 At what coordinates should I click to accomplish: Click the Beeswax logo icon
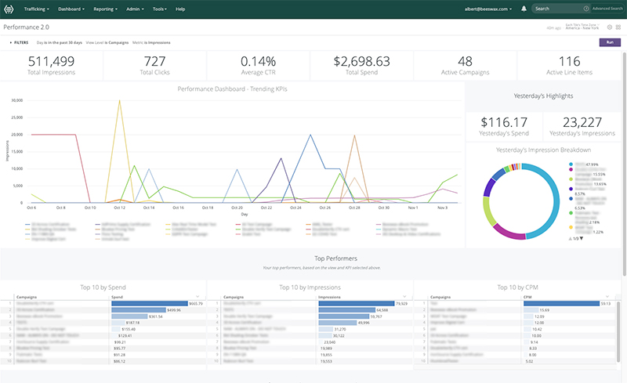pyautogui.click(x=9, y=9)
